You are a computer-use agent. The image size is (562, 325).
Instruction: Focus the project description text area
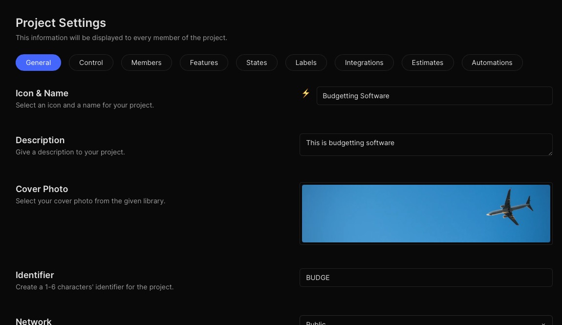coord(425,144)
